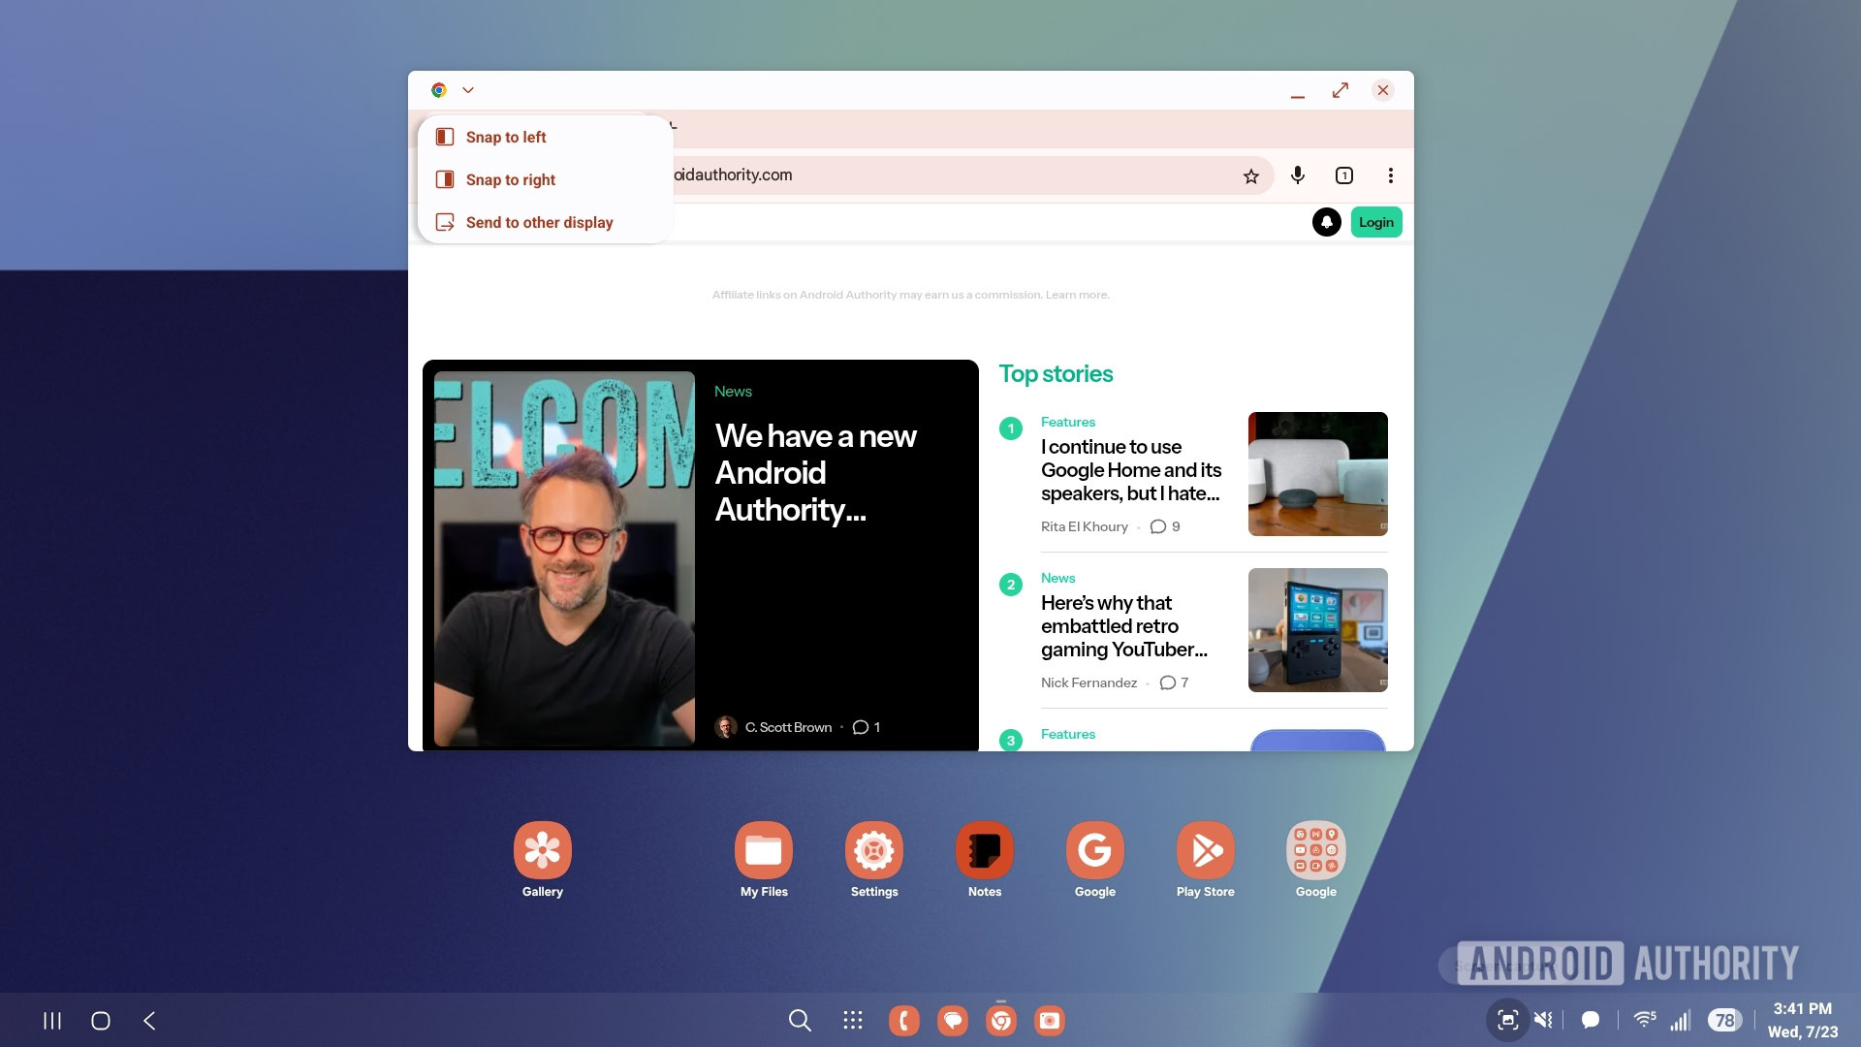This screenshot has width=1861, height=1047.
Task: Open the Google apps folder
Action: pyautogui.click(x=1315, y=850)
